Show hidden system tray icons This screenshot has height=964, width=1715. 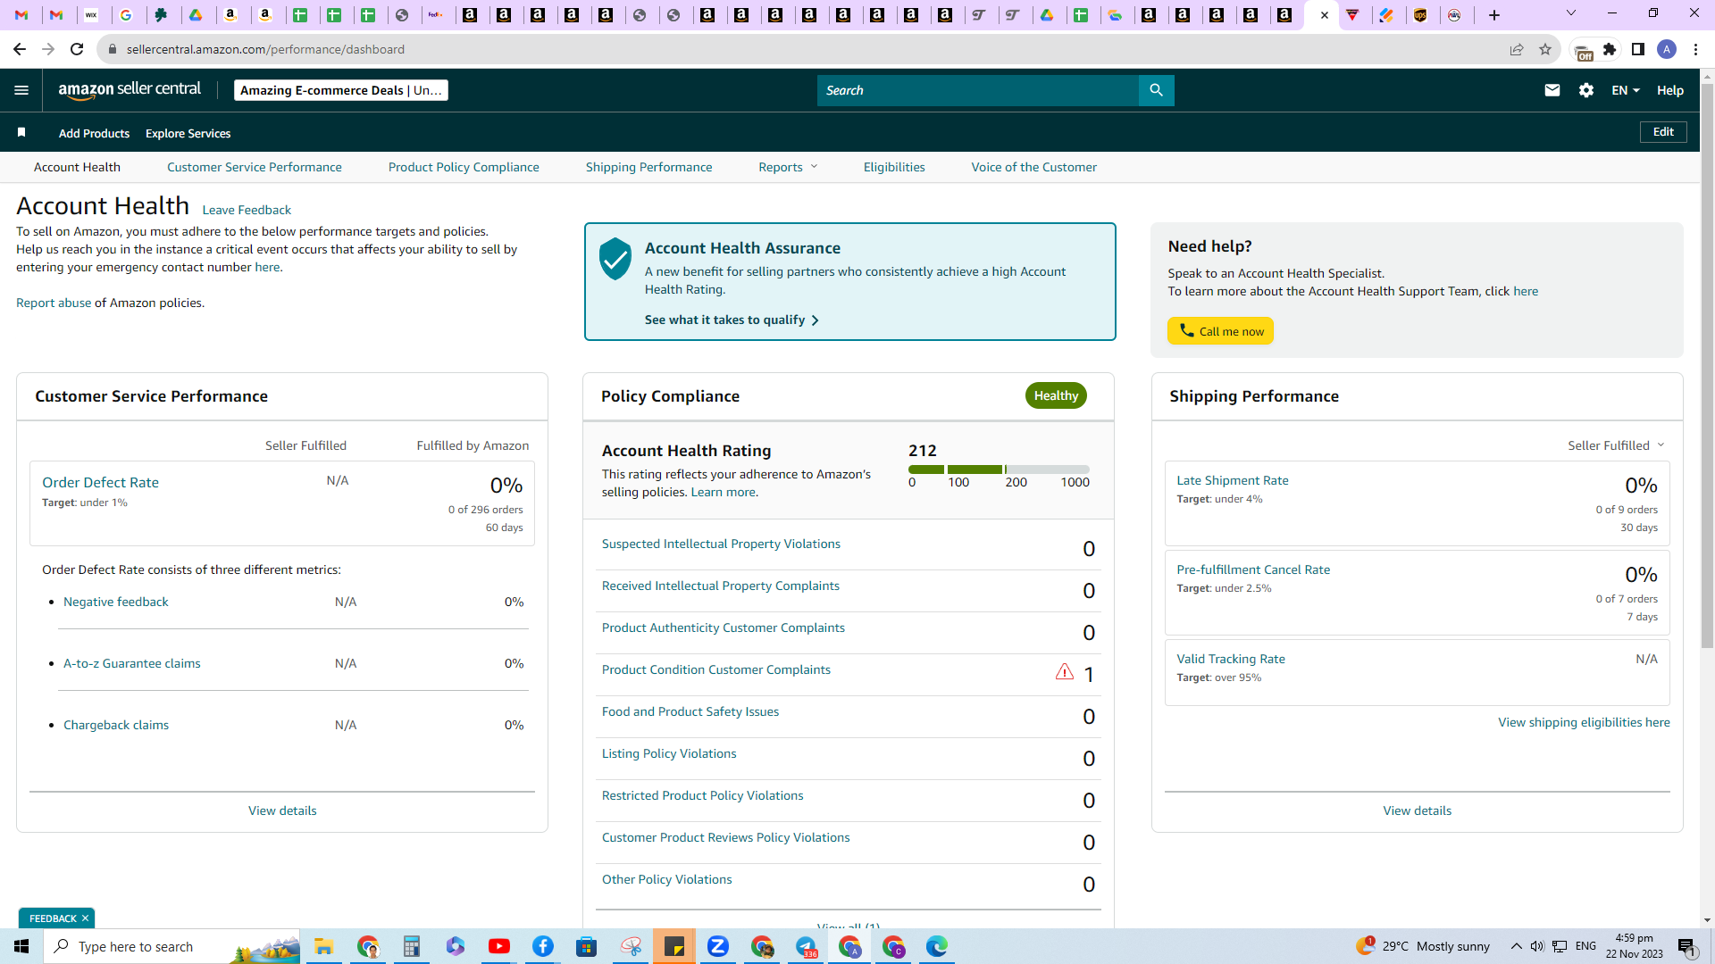click(1517, 946)
